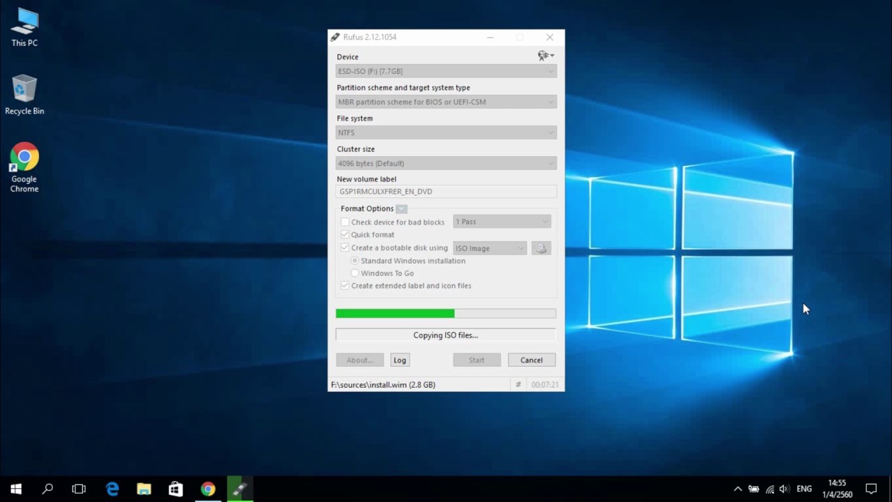Click the Rufus taskbar icon
Image resolution: width=892 pixels, height=502 pixels.
(x=240, y=489)
